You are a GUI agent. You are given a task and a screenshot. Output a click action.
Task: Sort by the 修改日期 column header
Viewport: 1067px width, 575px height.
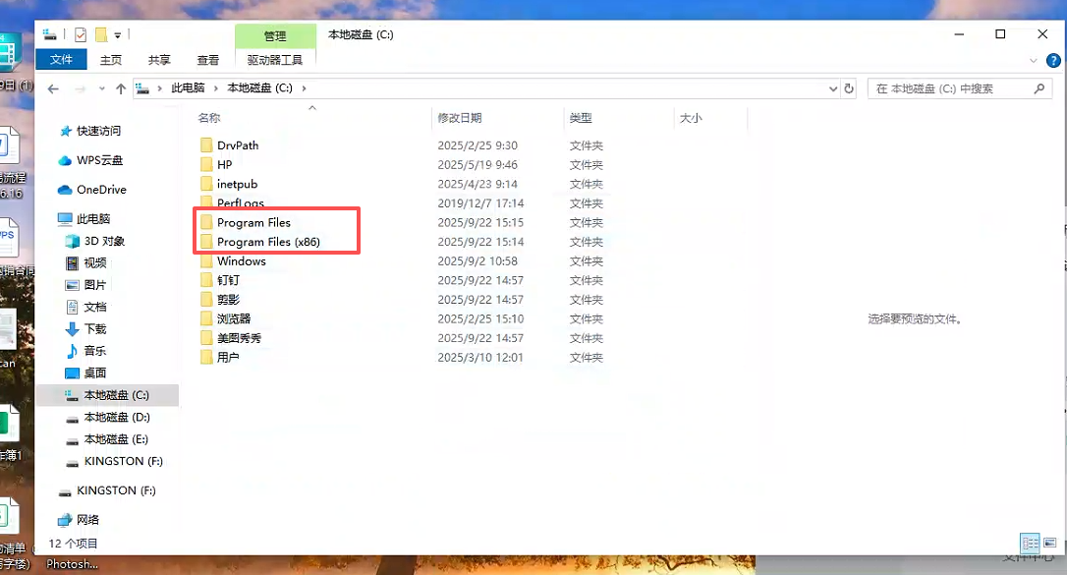460,118
